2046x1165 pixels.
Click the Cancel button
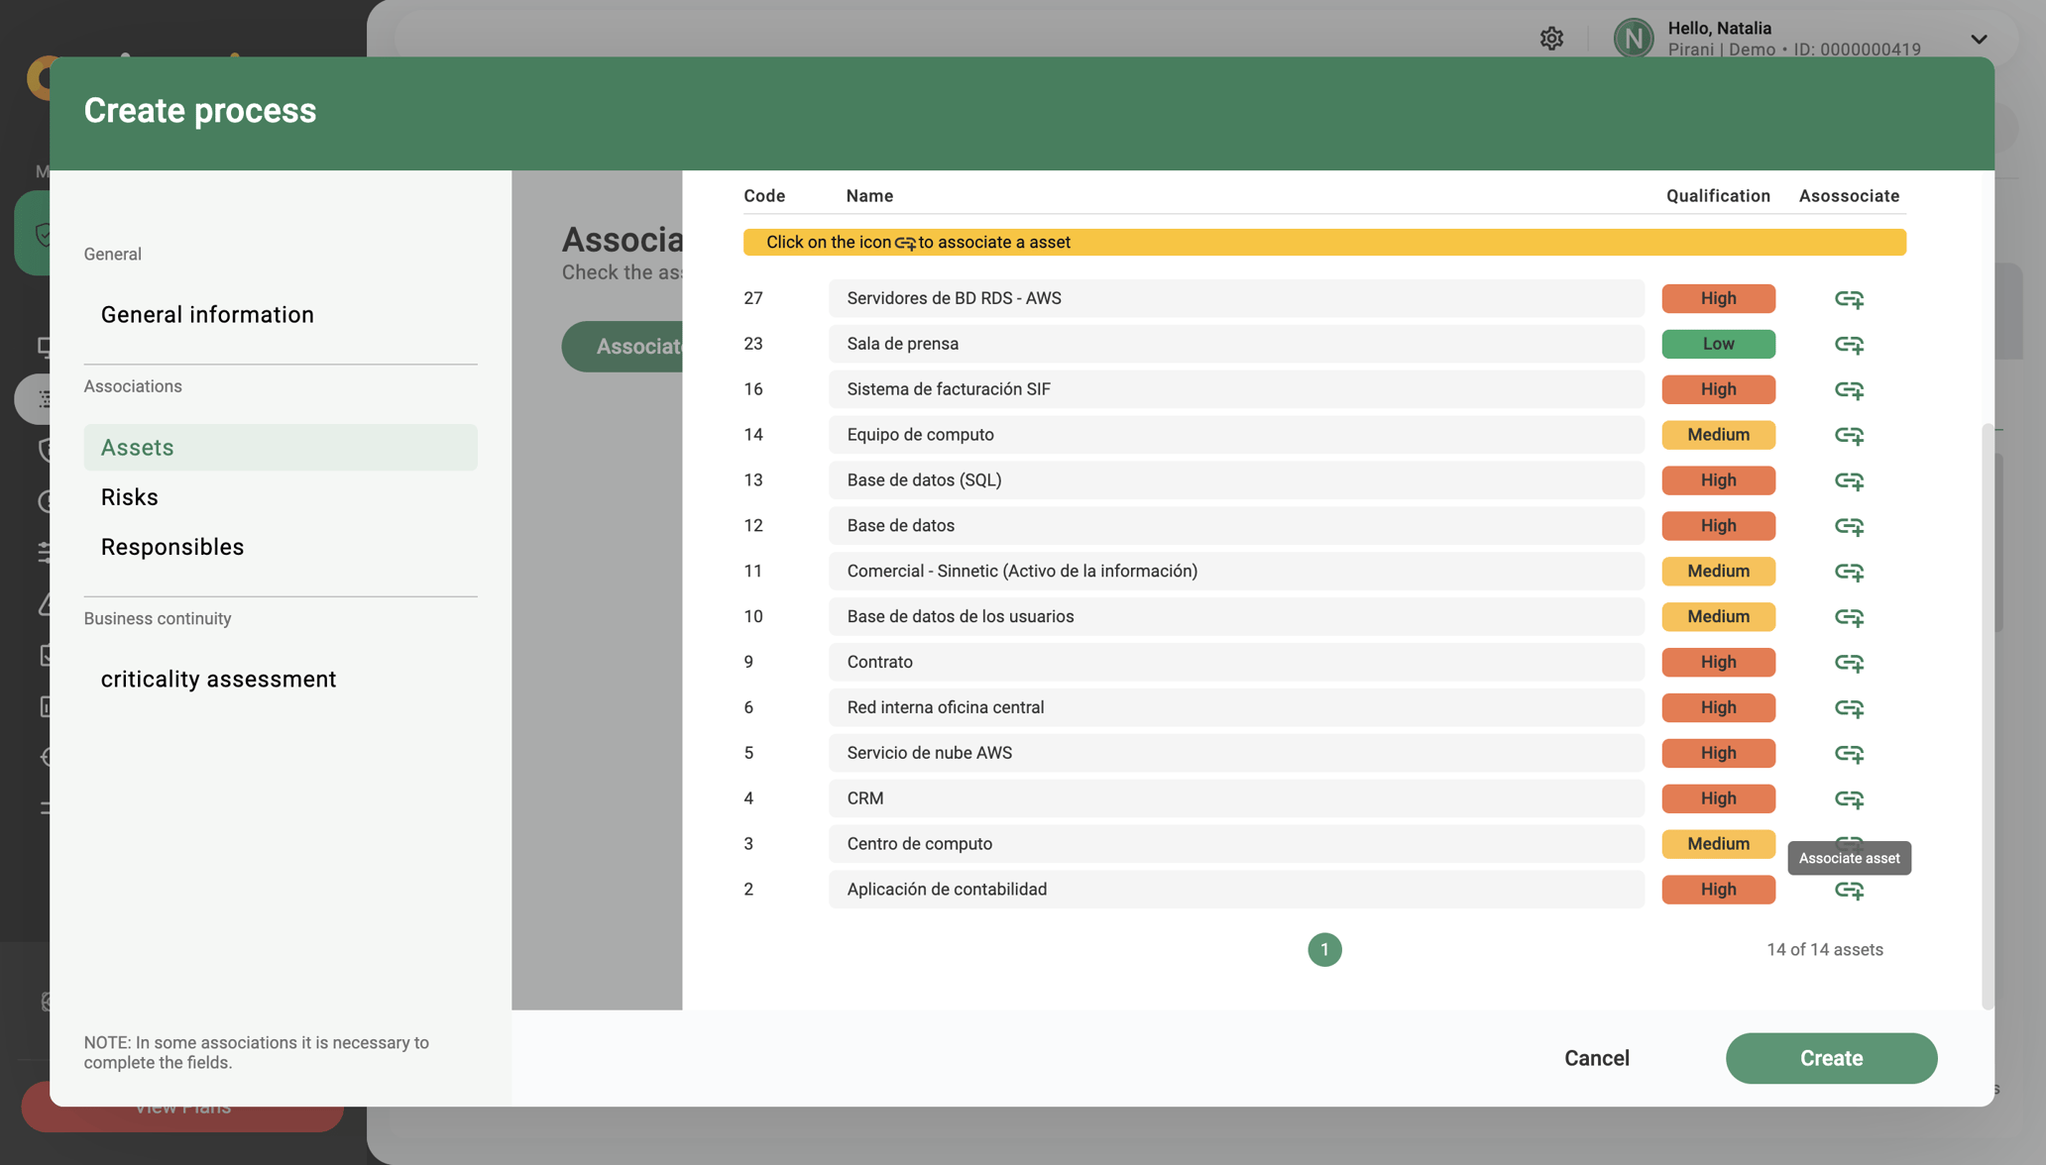(x=1596, y=1058)
